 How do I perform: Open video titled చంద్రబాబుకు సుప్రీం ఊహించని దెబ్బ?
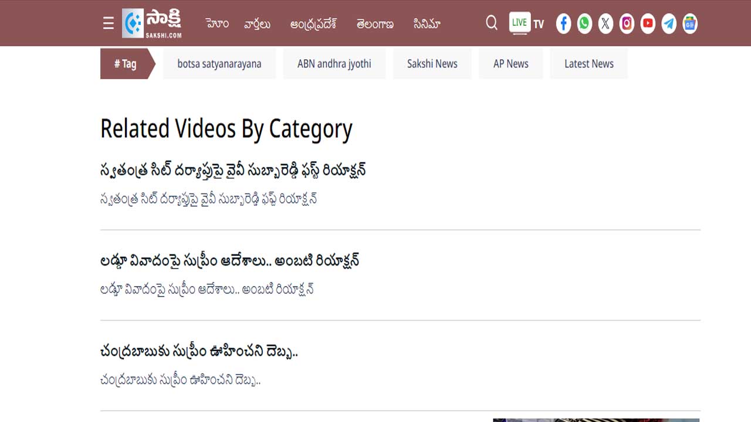[199, 352]
